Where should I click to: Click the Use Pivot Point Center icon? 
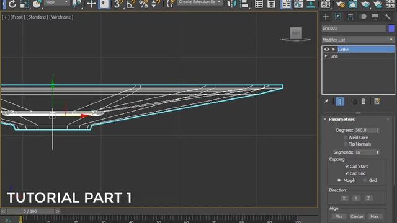click(x=76, y=4)
